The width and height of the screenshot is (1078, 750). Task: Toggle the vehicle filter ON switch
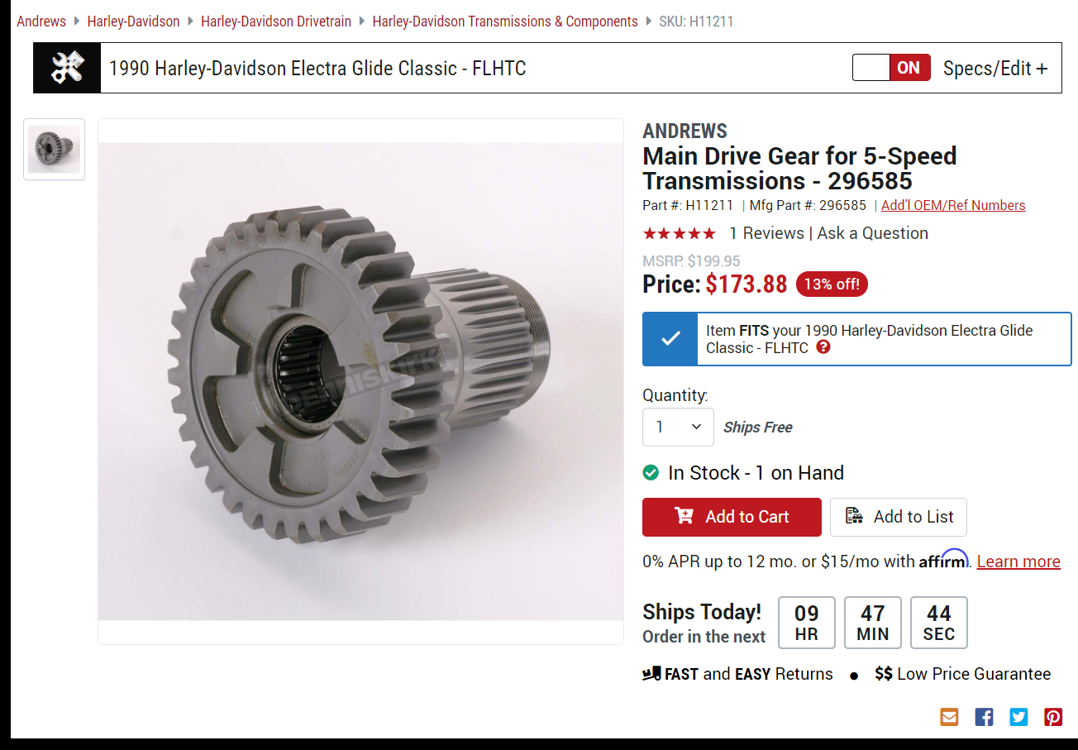click(891, 68)
